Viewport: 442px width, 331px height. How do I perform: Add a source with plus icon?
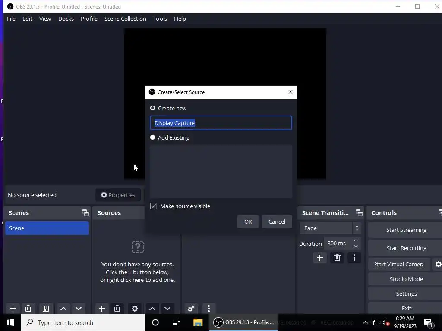(x=102, y=309)
